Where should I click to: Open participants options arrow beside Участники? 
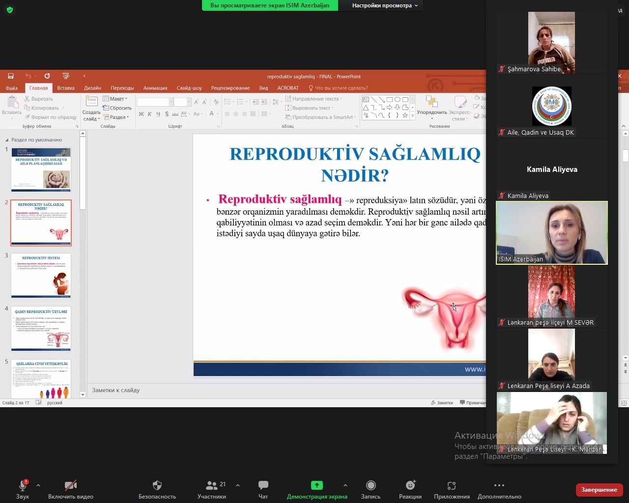[238, 485]
